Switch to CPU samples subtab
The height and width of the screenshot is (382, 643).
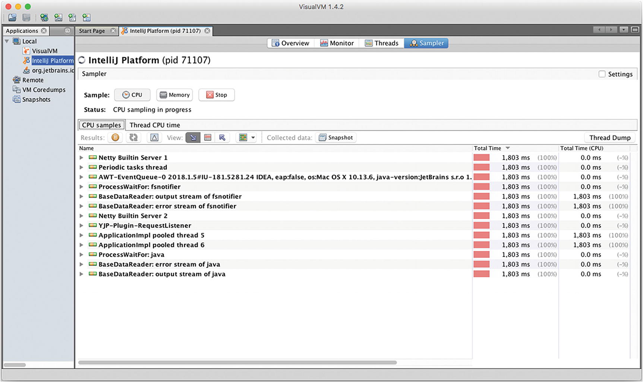[101, 125]
